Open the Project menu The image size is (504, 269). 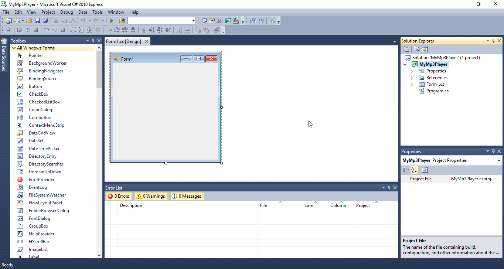pos(48,12)
